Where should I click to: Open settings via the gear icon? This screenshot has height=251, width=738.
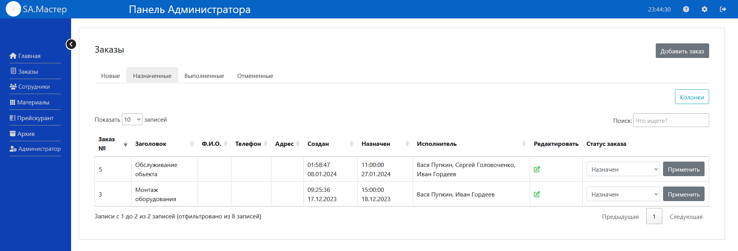coord(704,9)
